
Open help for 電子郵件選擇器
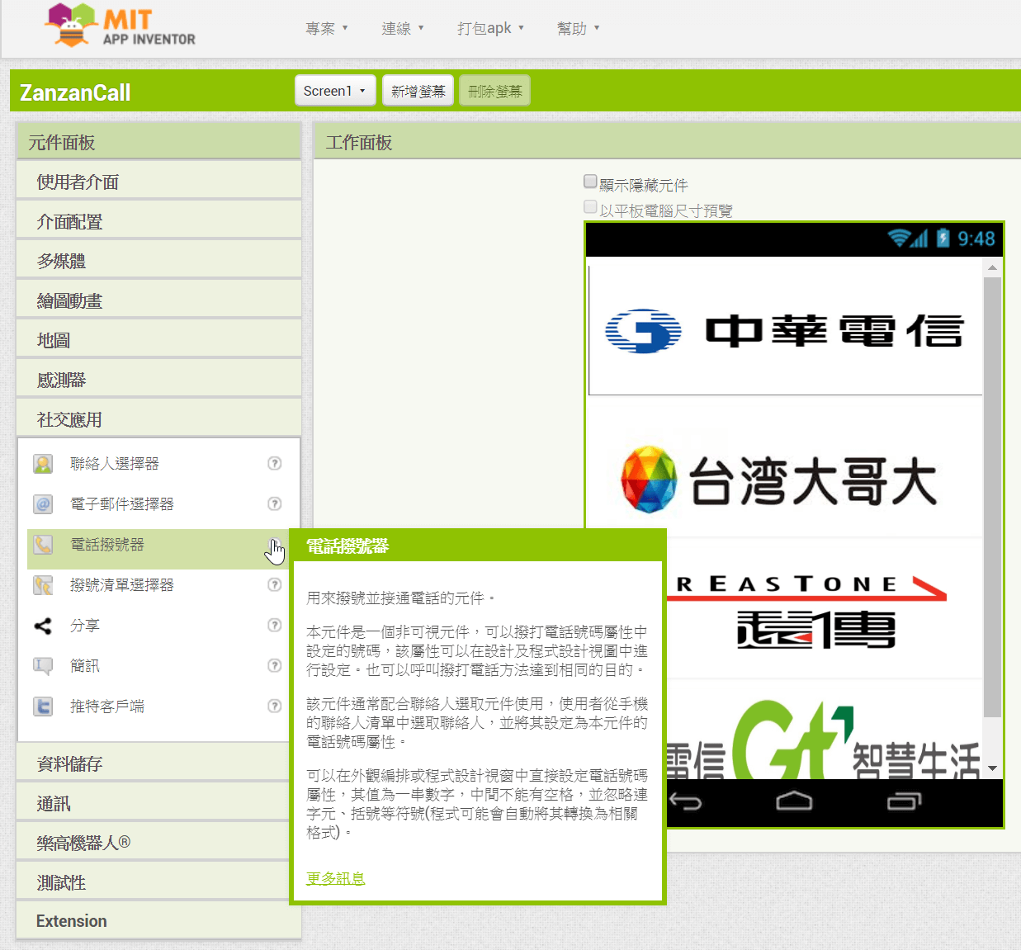coord(275,503)
